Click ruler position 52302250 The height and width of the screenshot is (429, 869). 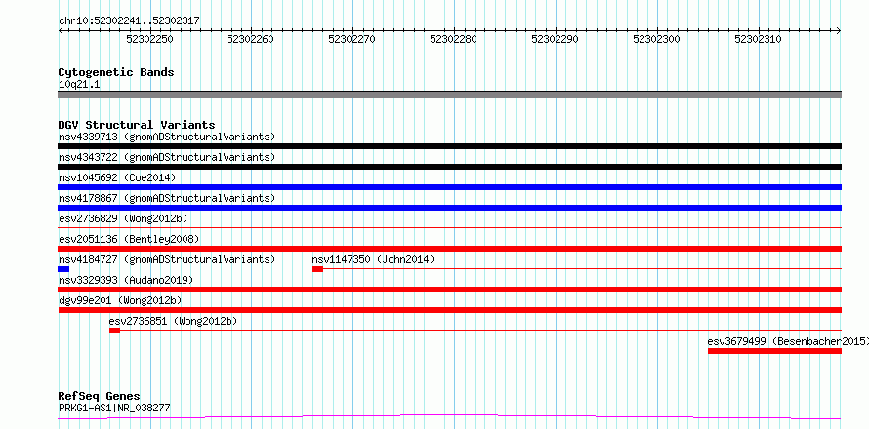[149, 39]
